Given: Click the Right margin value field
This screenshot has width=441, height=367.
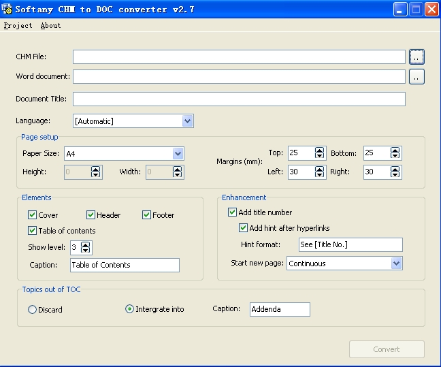Looking at the screenshot, I should point(376,172).
